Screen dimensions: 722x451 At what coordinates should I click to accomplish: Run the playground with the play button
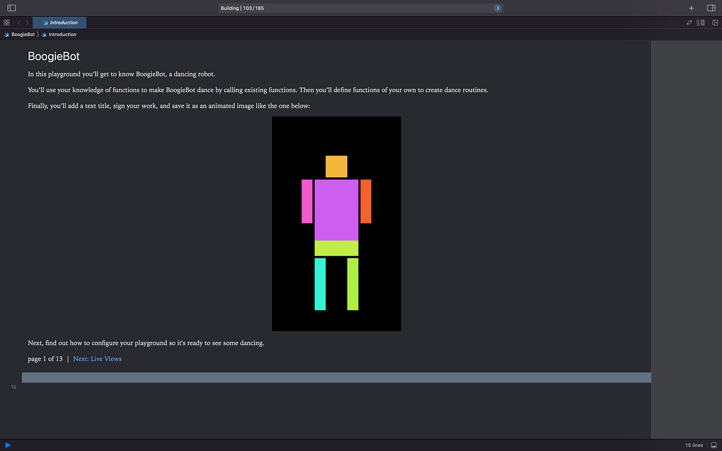(x=7, y=445)
